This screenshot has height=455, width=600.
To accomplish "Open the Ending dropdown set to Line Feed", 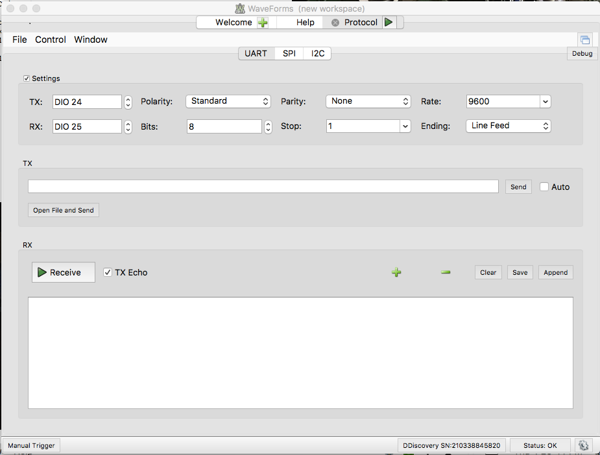I will [508, 126].
